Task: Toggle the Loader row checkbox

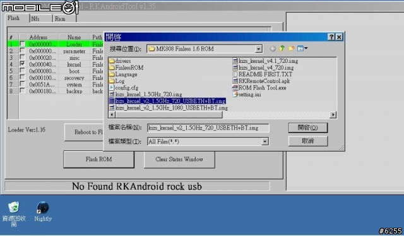Action: [23, 44]
